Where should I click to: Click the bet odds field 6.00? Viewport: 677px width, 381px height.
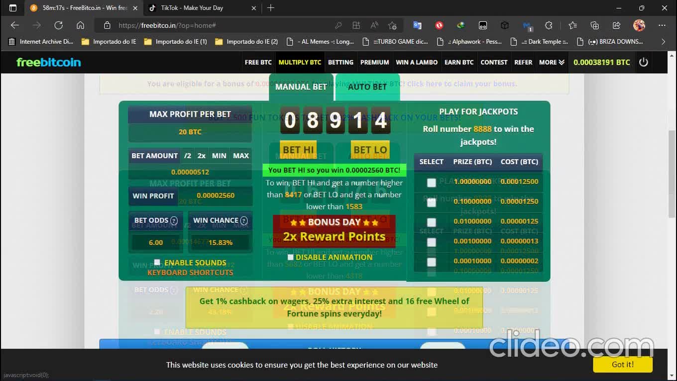click(156, 242)
